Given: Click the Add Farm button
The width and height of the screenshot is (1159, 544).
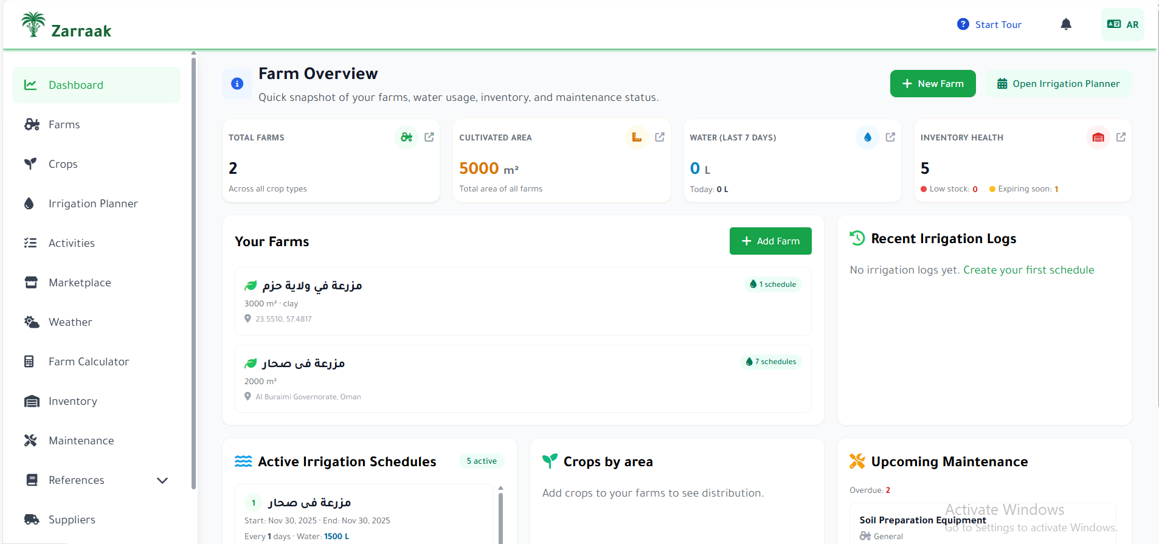Looking at the screenshot, I should tap(770, 241).
